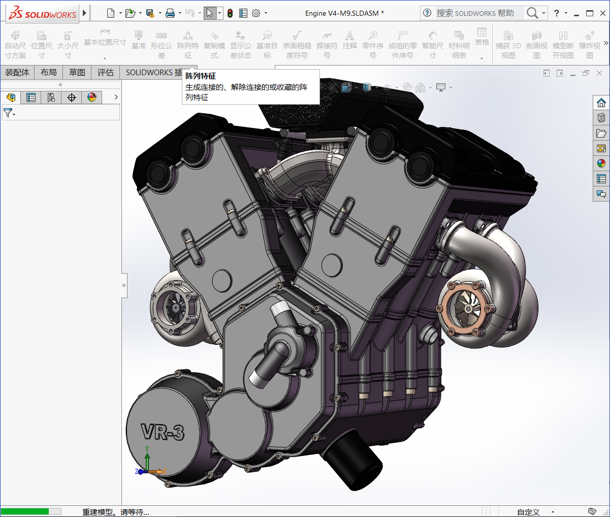Click the 注释 note tool
The image size is (610, 517).
(x=350, y=40)
